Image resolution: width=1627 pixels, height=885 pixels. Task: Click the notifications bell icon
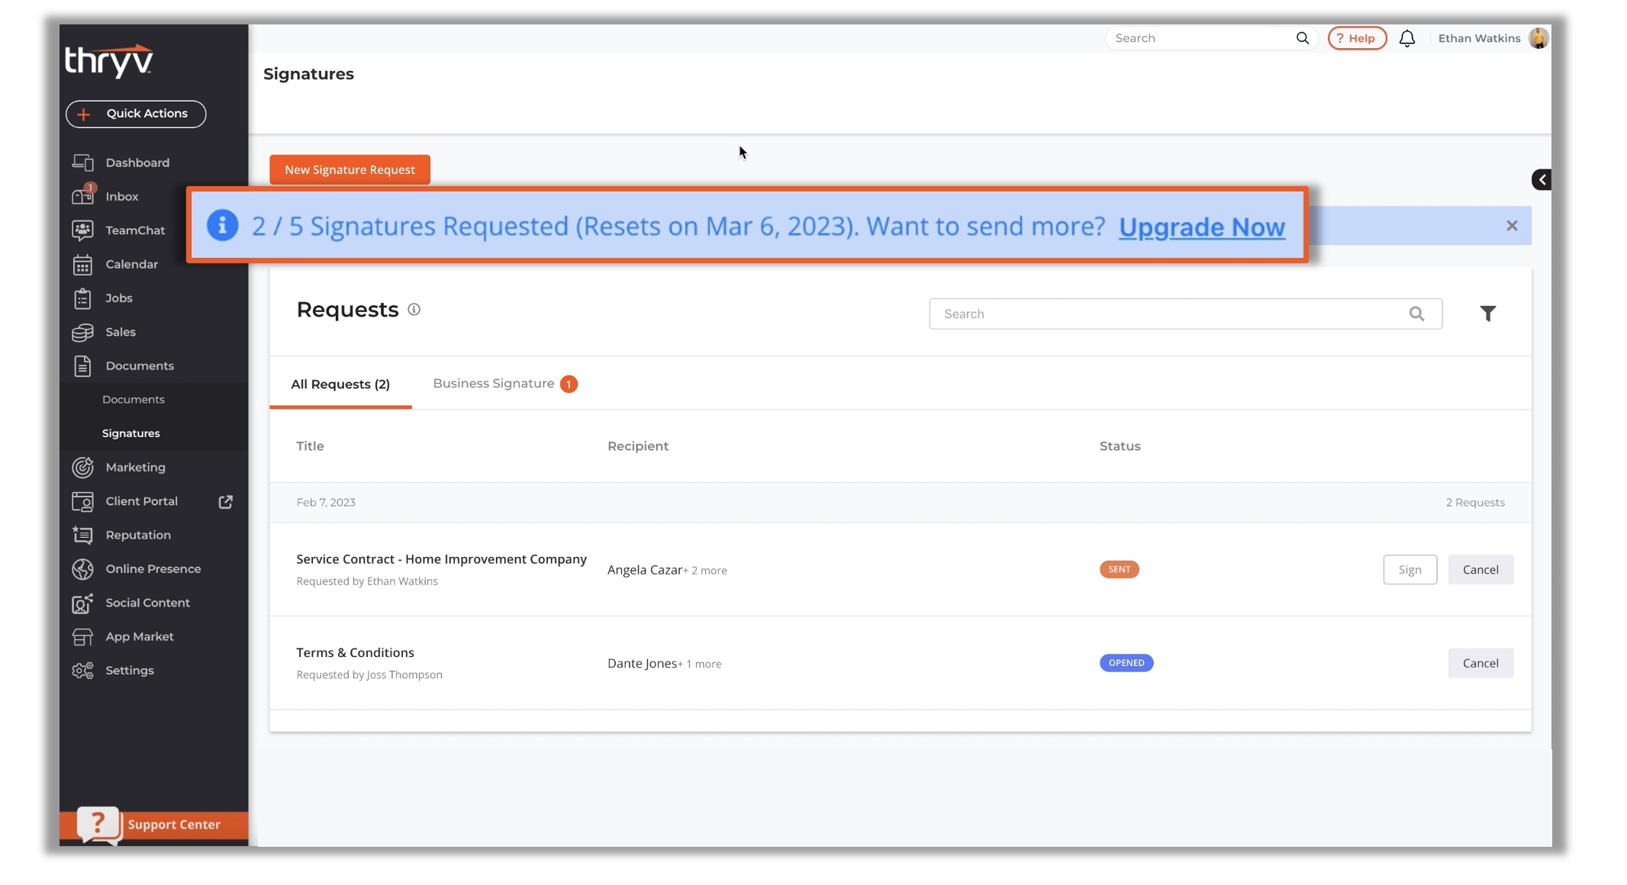[x=1407, y=38]
